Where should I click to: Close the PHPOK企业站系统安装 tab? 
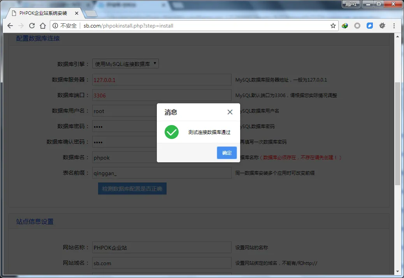click(x=77, y=13)
